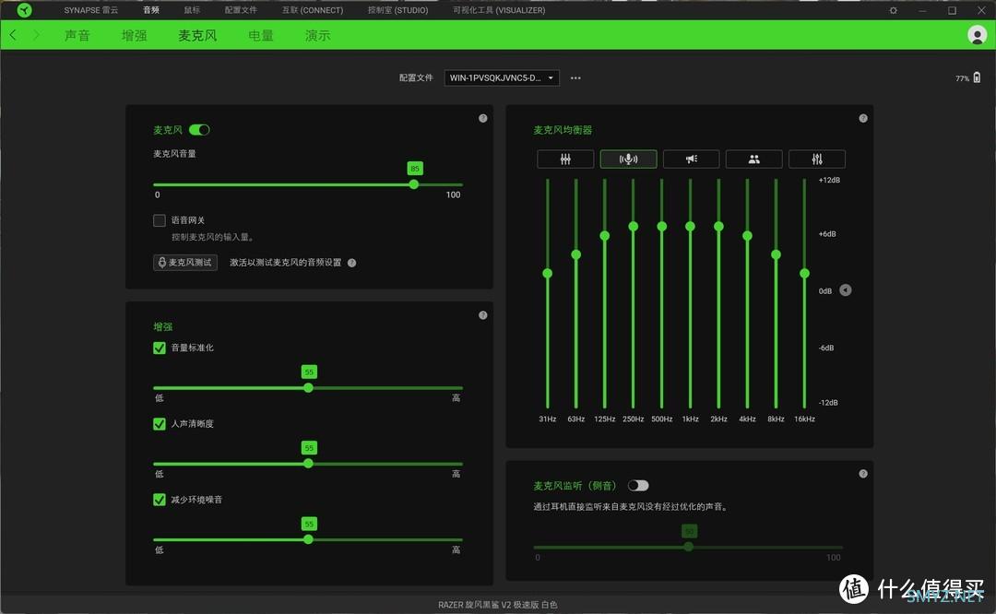Open the settings gear in title bar

(x=893, y=10)
